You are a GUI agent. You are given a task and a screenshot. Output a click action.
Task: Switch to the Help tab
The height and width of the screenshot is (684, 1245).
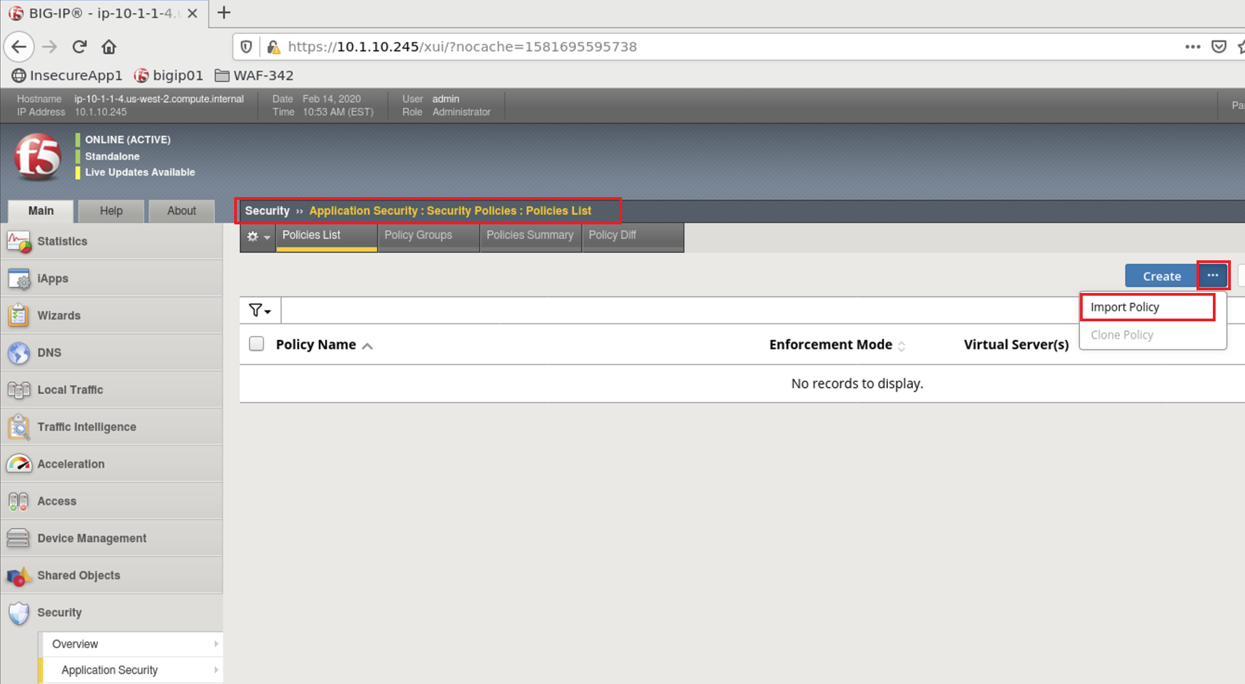click(111, 211)
